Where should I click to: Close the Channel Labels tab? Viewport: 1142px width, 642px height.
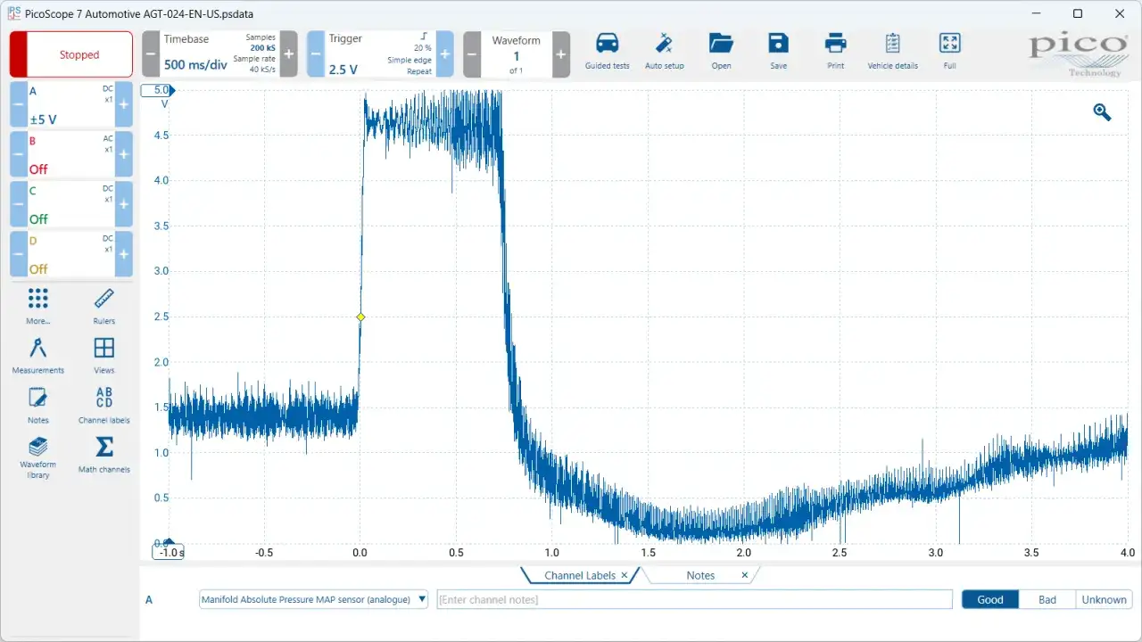point(624,575)
